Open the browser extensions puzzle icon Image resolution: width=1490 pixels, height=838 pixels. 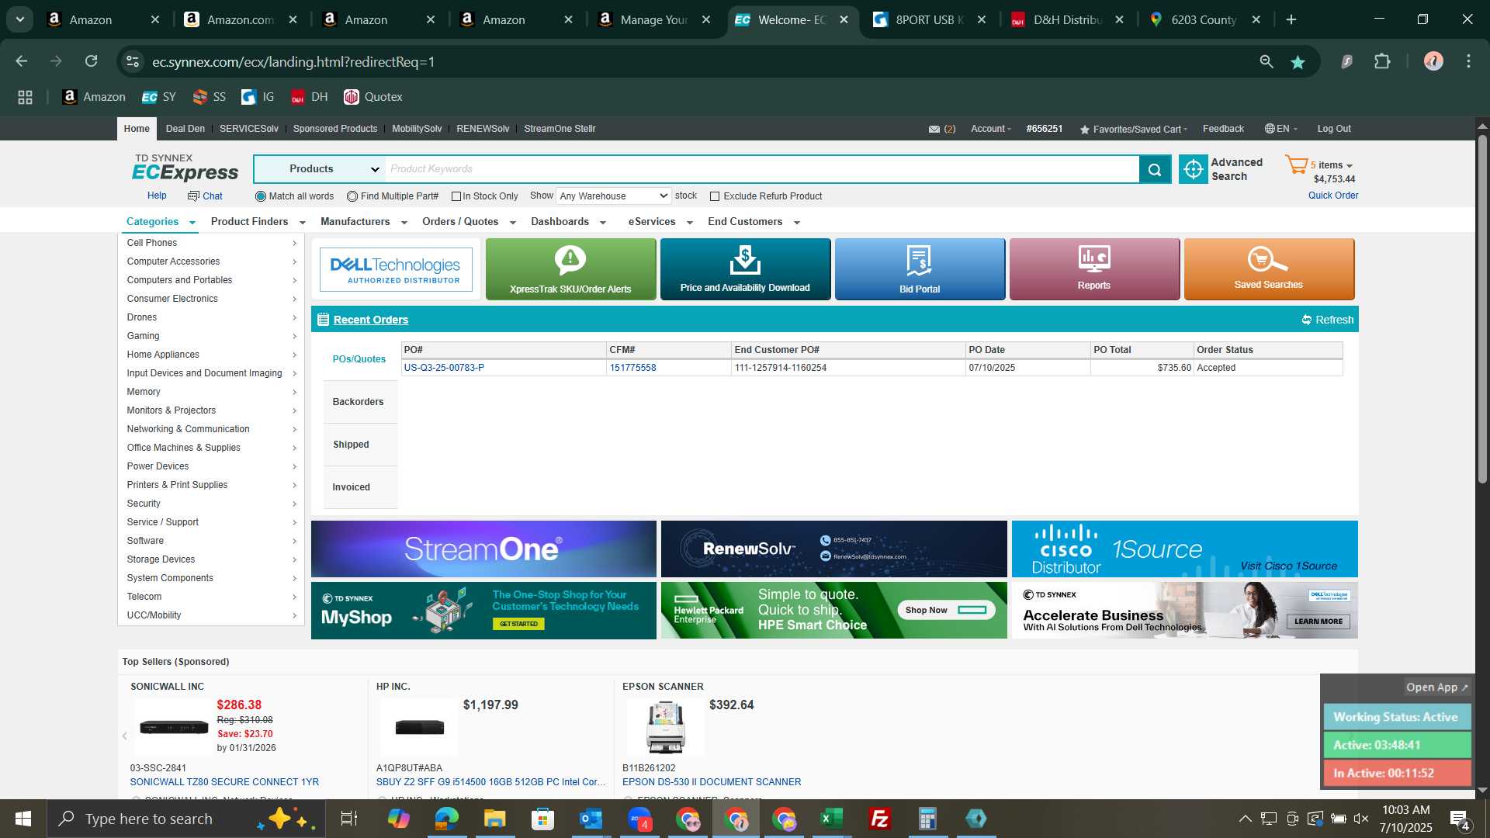pos(1382,61)
